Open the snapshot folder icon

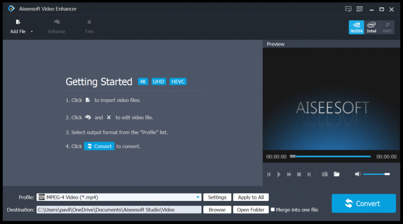pos(336,174)
